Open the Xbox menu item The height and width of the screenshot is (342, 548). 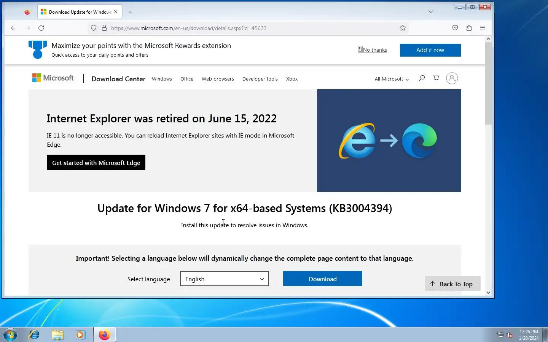click(x=292, y=79)
